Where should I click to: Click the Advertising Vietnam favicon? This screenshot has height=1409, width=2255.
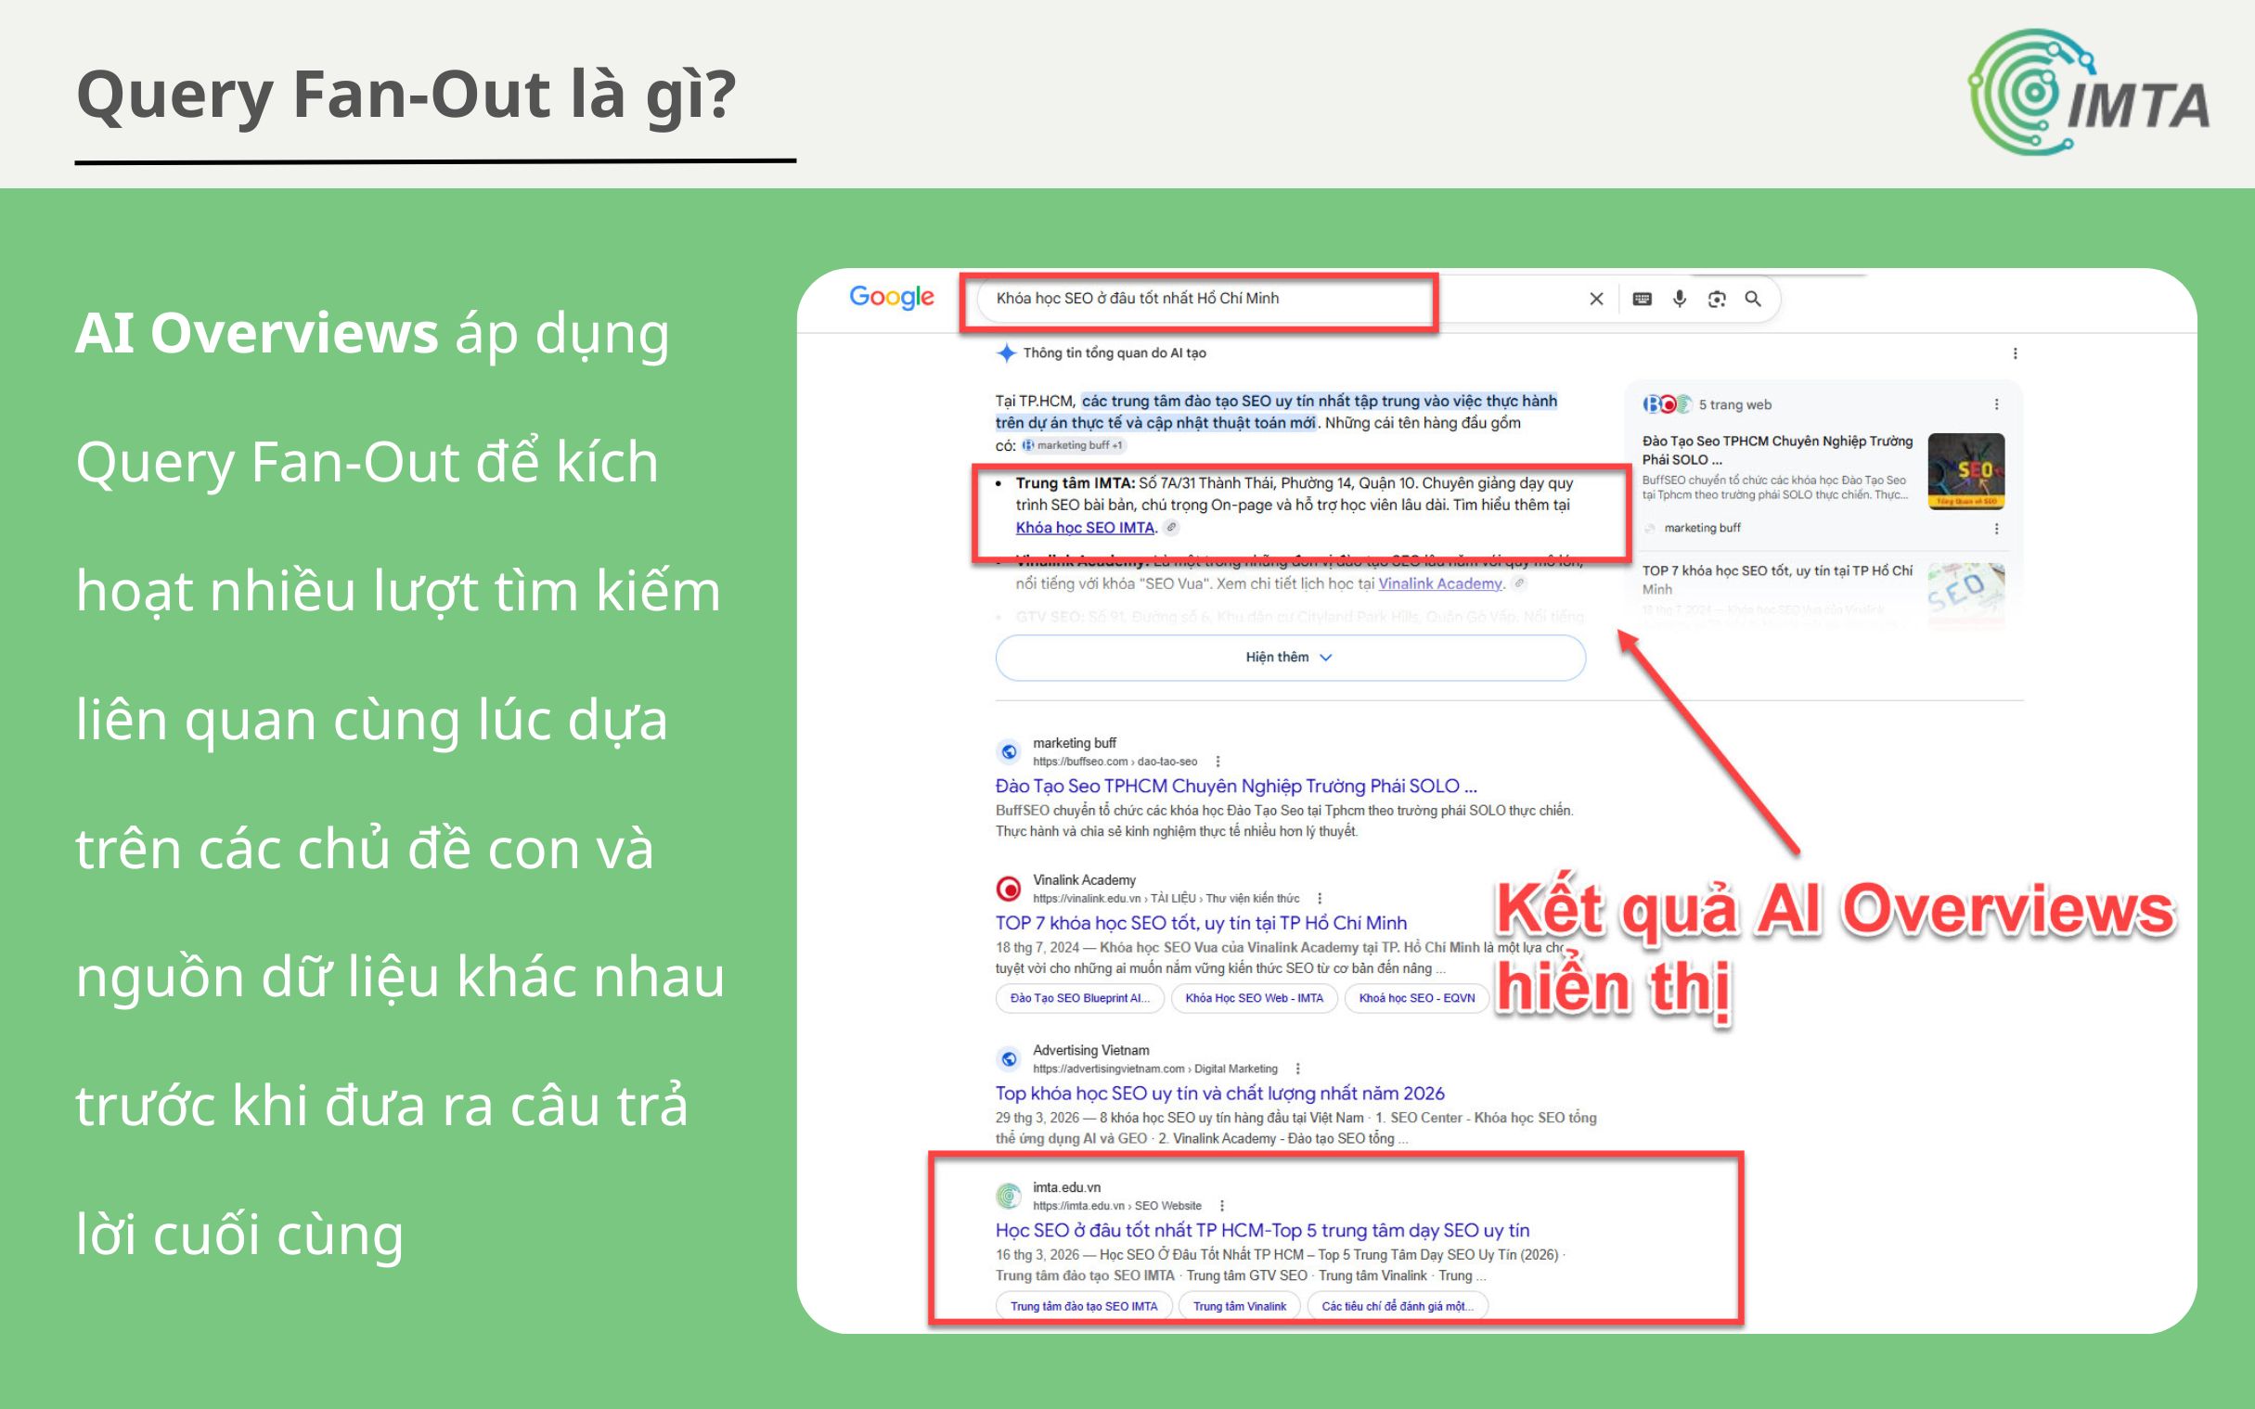coord(1009,1058)
